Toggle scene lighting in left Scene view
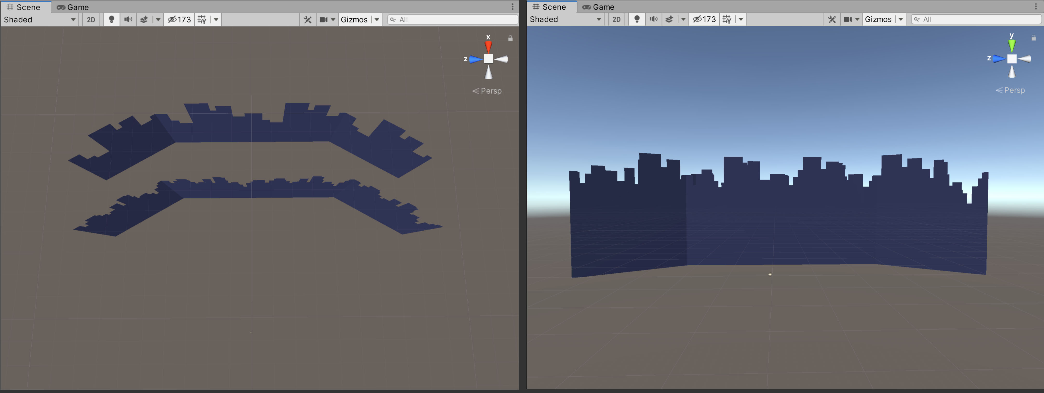Viewport: 1044px width, 393px height. point(111,19)
